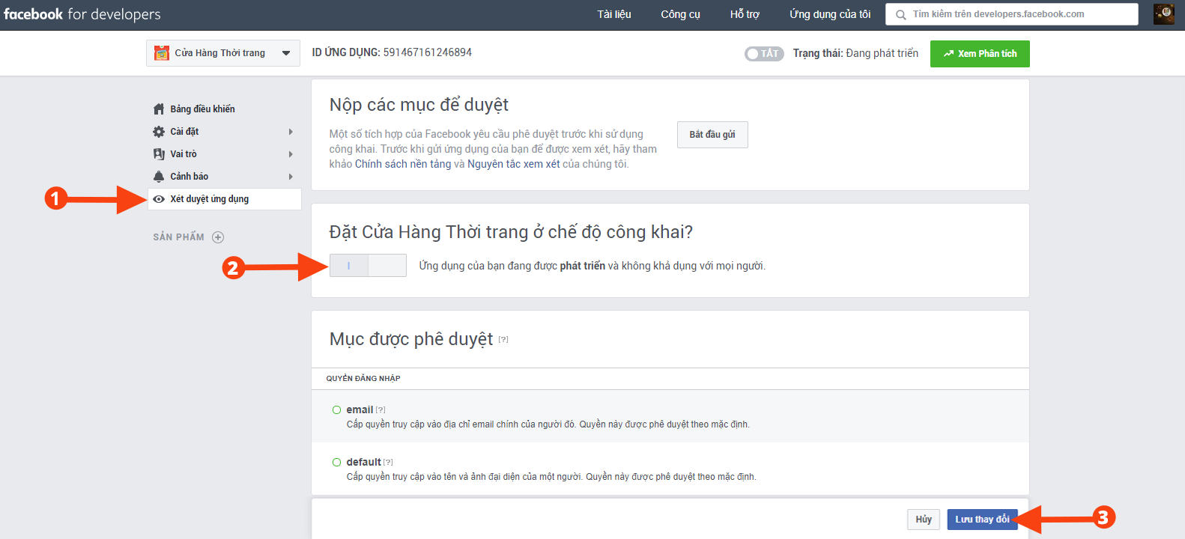Click the Lưu thay đổi button
1185x539 pixels.
pos(981,520)
